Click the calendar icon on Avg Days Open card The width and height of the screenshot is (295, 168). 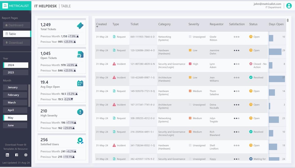80,83
